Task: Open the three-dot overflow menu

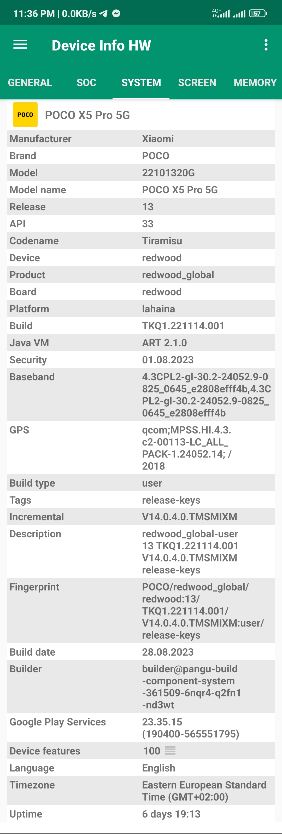Action: pos(266,45)
